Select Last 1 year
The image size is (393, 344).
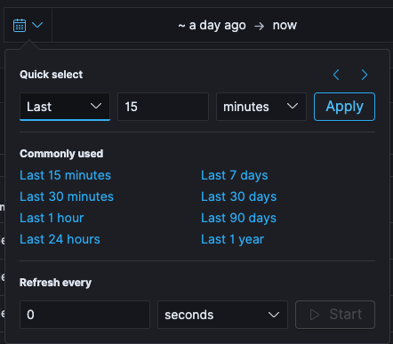(233, 239)
